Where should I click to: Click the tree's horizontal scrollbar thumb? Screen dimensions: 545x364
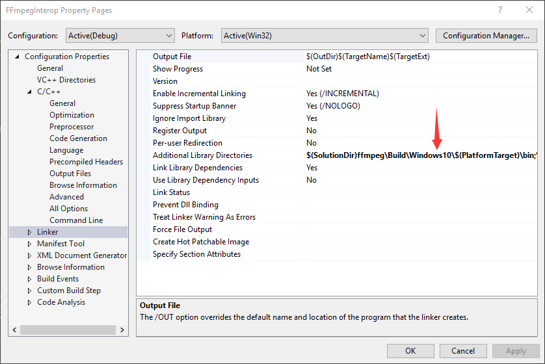[68, 330]
